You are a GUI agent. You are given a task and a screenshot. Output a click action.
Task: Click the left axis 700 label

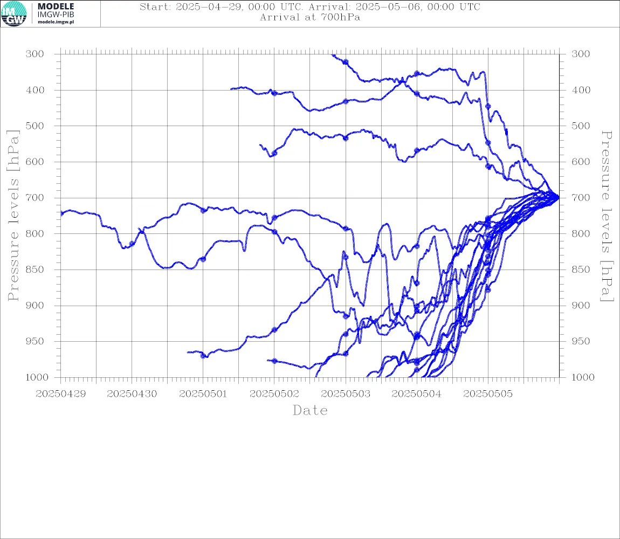coord(35,198)
